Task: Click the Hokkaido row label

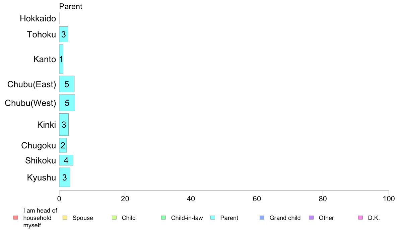Action: (38, 18)
